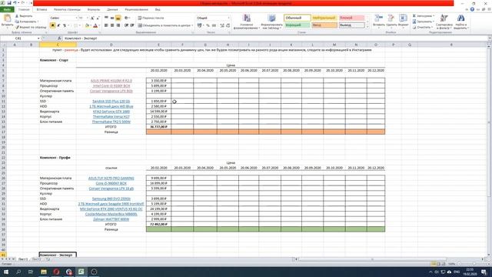Click the Cut (Вырезать) button
The height and width of the screenshot is (277, 492).
[24, 15]
